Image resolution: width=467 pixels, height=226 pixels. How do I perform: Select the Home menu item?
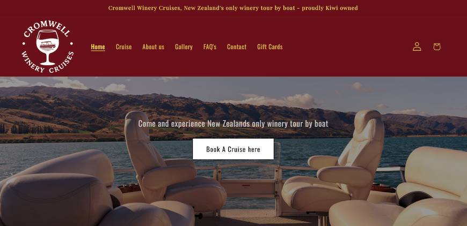pyautogui.click(x=98, y=47)
